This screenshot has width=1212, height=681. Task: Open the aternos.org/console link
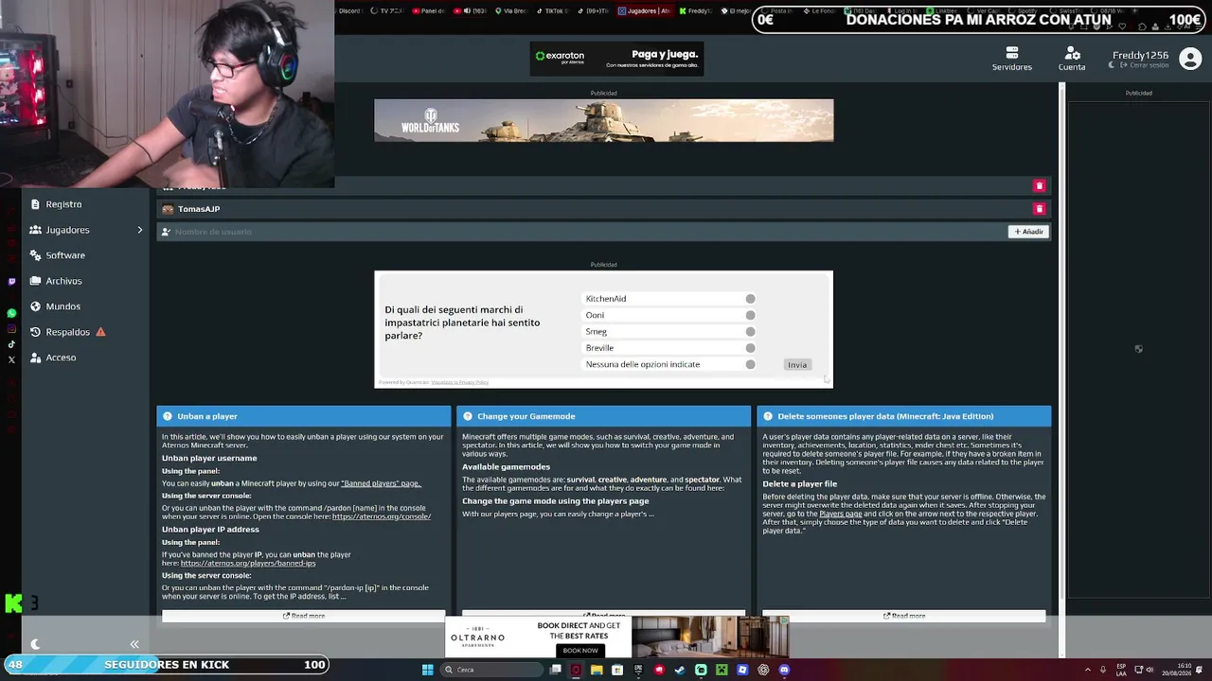(382, 516)
